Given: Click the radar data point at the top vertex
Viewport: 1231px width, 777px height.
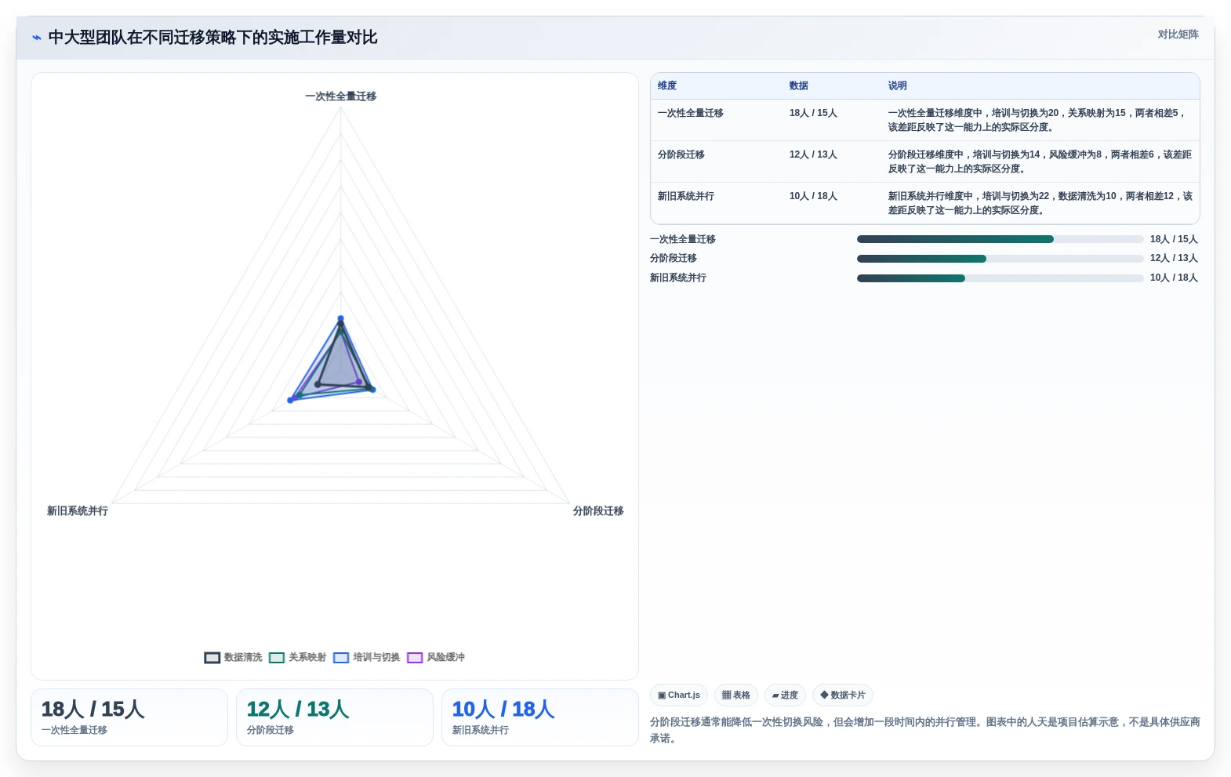Looking at the screenshot, I should coord(340,319).
